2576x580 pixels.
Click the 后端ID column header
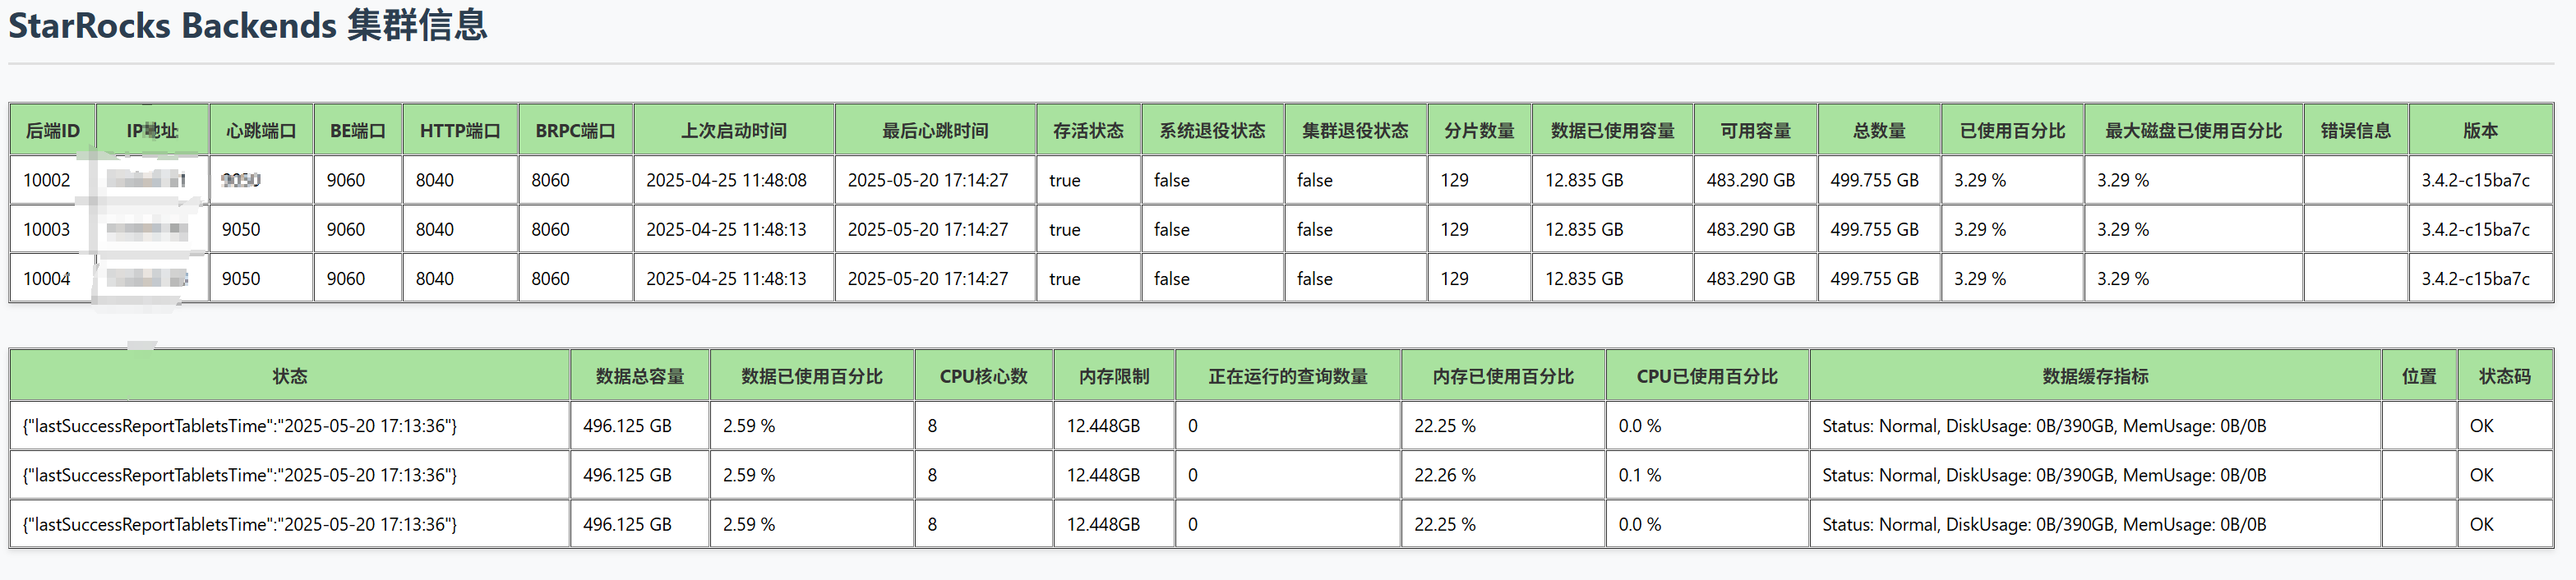[52, 131]
